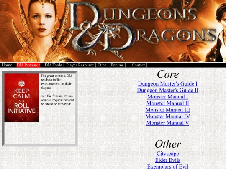
Task: Open the Monster Manual V link
Action: pos(168,123)
